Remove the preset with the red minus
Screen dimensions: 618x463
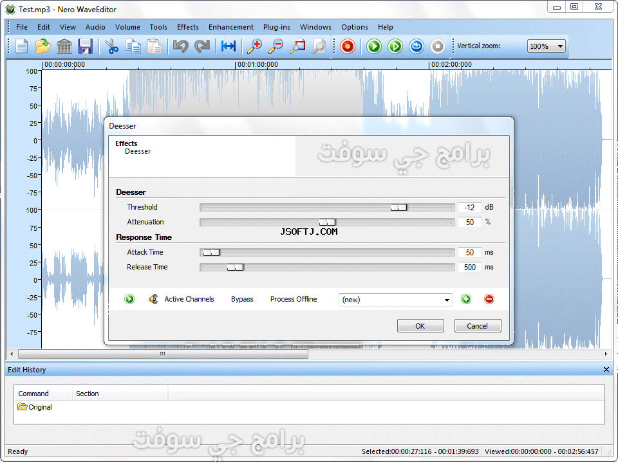(x=489, y=299)
